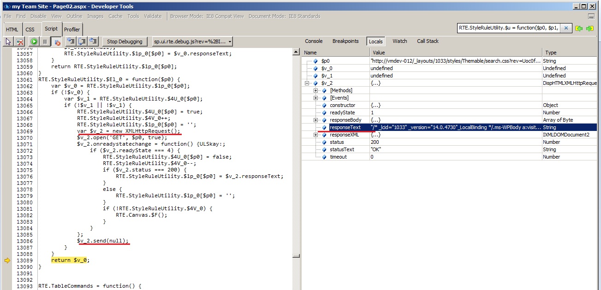Click the Step Out icon
This screenshot has height=290, width=601.
point(93,41)
